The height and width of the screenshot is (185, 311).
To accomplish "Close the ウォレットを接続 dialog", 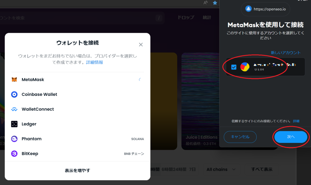I will coord(141,45).
